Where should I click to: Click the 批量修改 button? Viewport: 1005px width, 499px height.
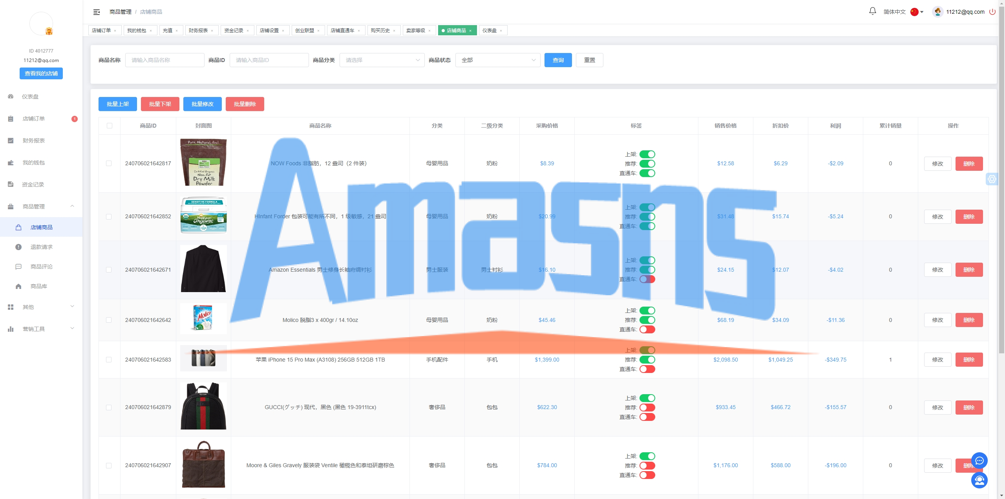click(203, 104)
